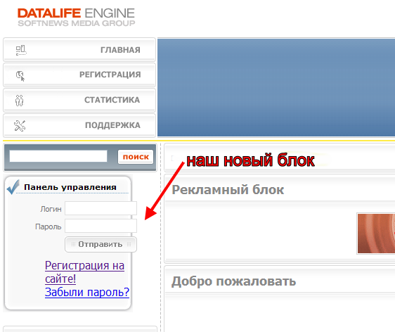Click the blue header banner
Image resolution: width=395 pixels, height=332 pixels.
tap(276, 87)
